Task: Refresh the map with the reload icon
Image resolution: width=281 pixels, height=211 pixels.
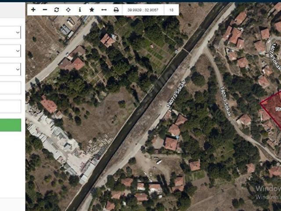Action: coord(57,10)
